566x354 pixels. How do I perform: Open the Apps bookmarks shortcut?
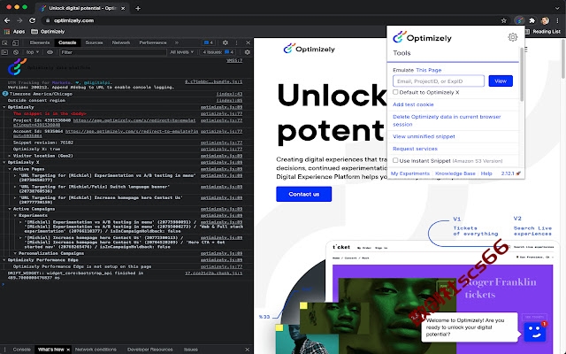tap(15, 32)
